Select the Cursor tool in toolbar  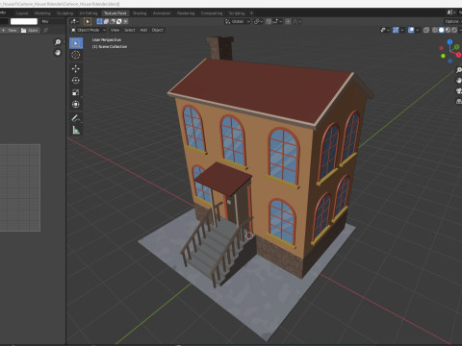click(x=76, y=55)
